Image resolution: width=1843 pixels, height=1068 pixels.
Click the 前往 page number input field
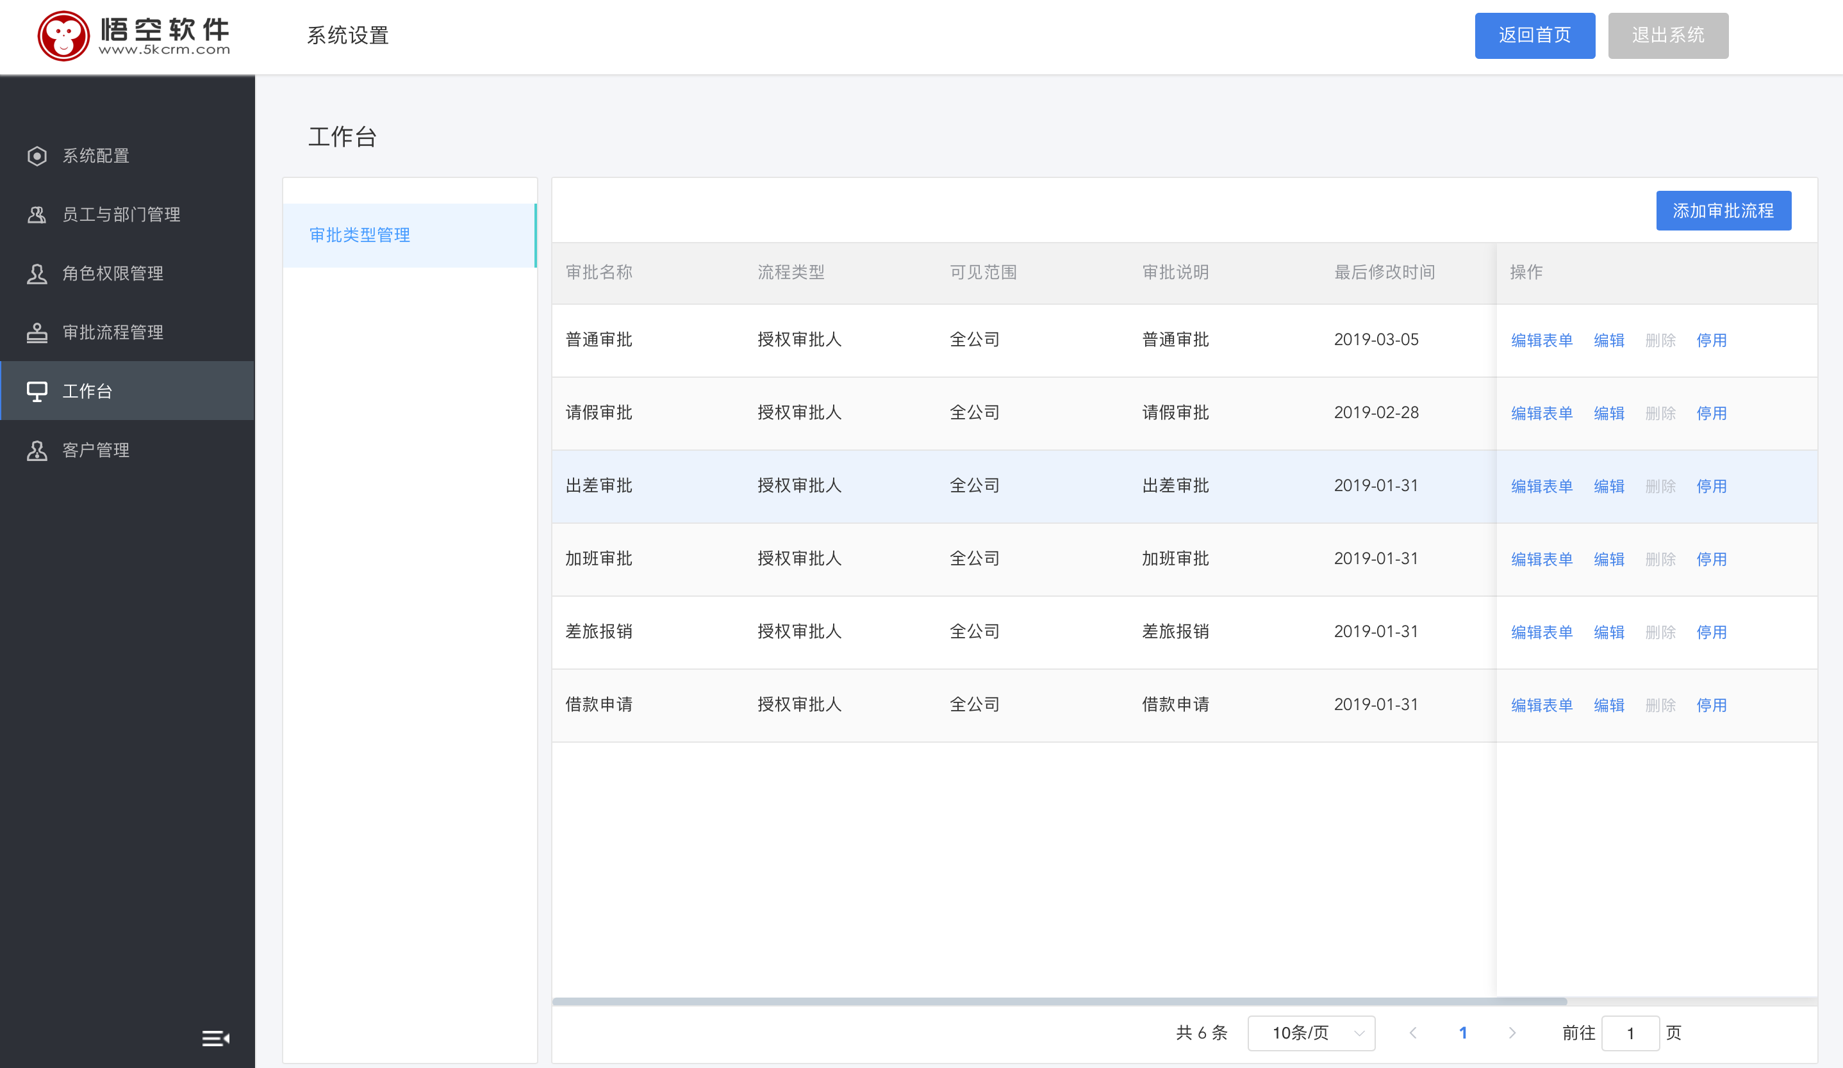1630,1033
